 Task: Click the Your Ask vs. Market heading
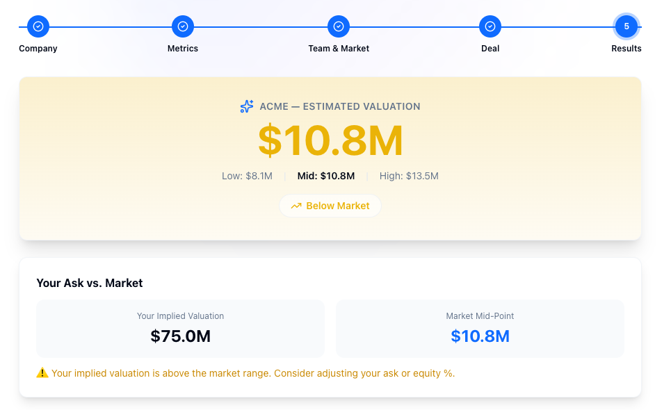click(x=90, y=283)
